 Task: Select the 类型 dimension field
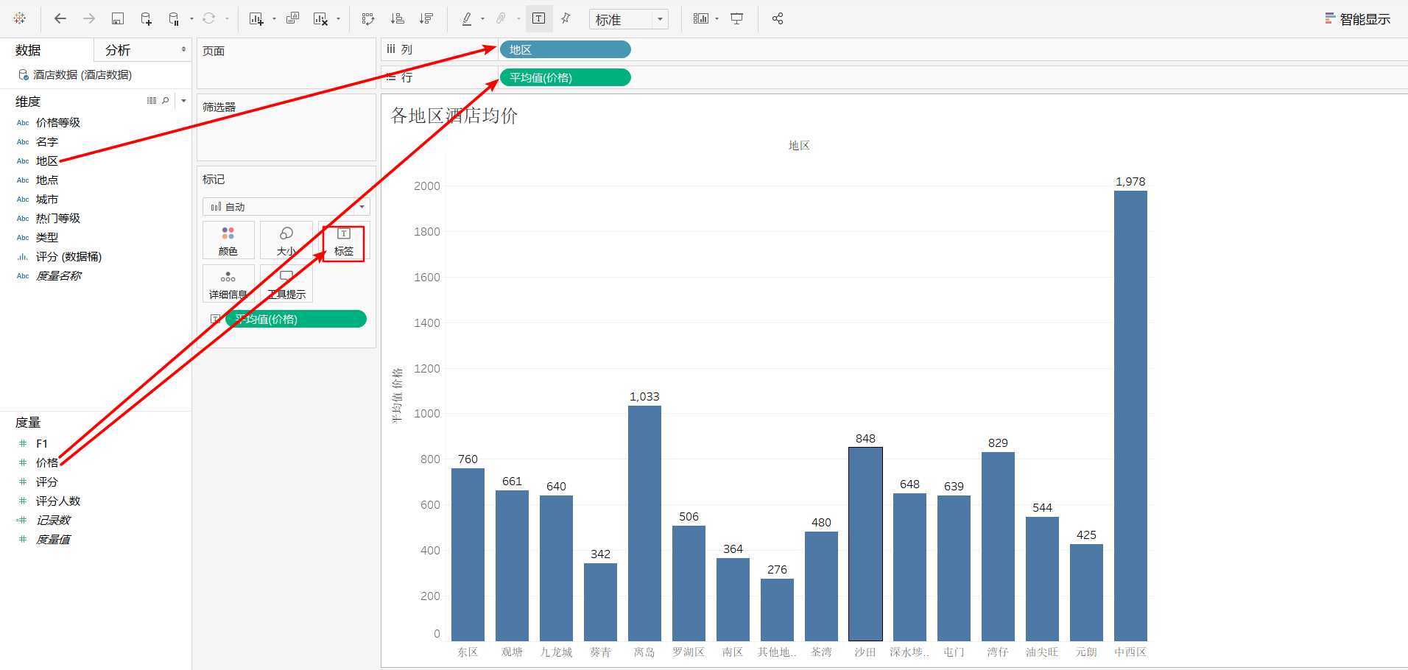tap(47, 238)
